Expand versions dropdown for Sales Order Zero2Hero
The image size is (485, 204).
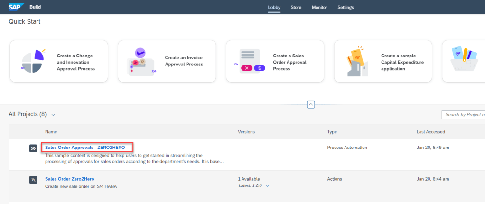pos(267,185)
